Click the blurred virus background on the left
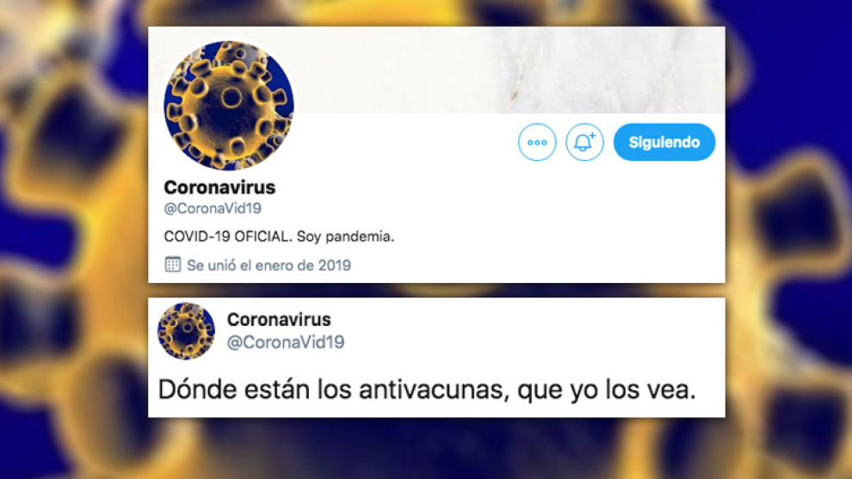This screenshot has height=479, width=852. 73,239
